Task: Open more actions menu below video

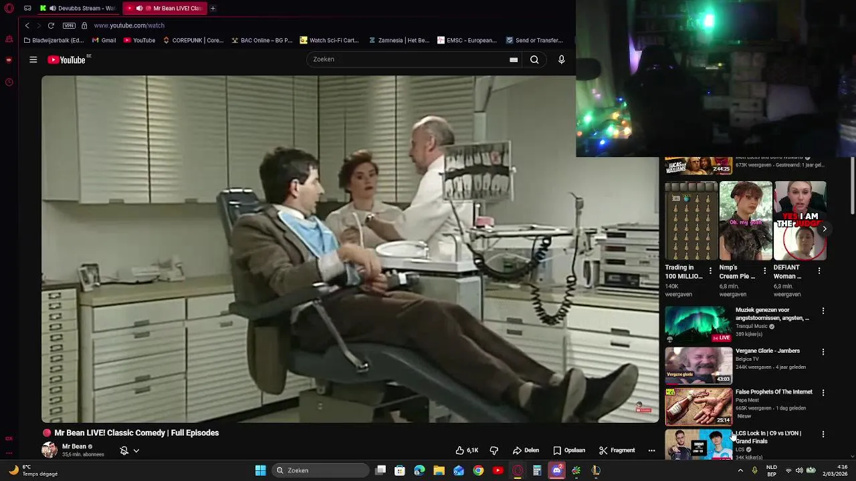Action: 651,450
